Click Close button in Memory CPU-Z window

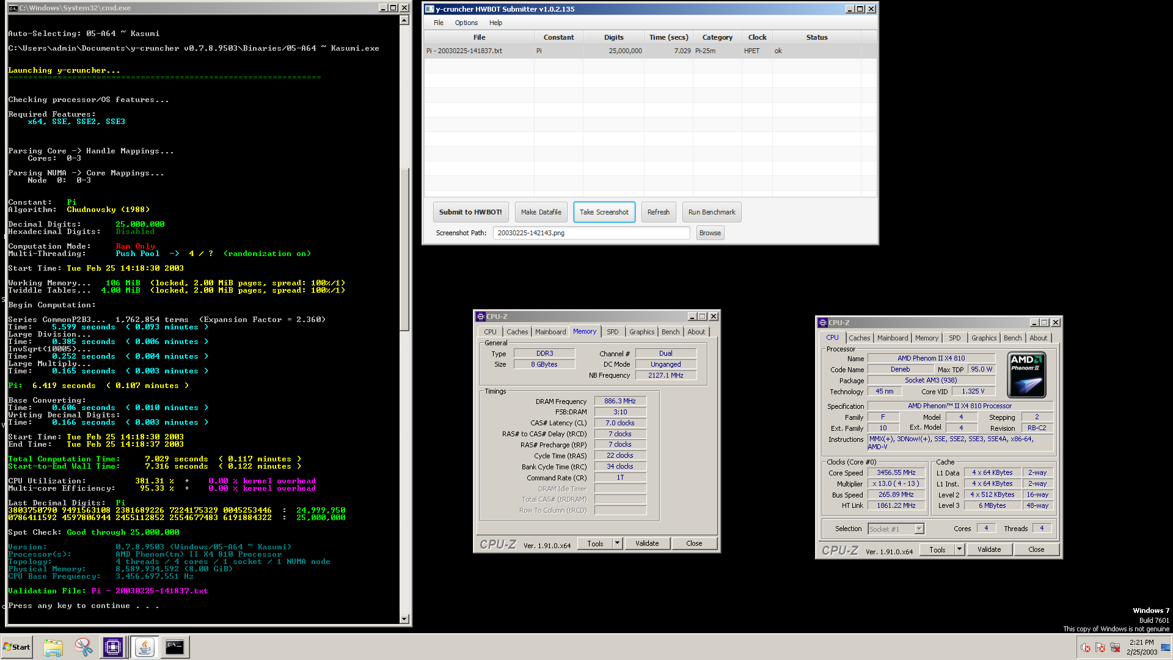point(694,543)
